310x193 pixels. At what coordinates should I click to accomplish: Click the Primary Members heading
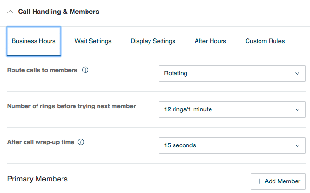(37, 179)
